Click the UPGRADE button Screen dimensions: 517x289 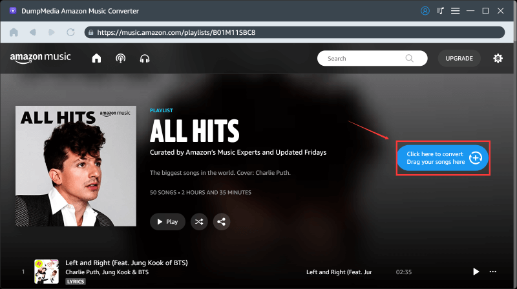point(459,58)
